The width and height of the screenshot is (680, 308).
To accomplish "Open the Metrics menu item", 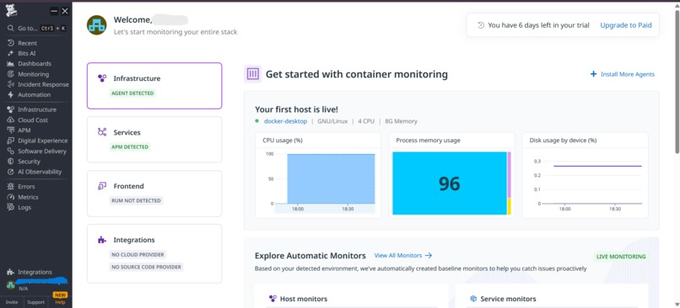I will click(28, 197).
